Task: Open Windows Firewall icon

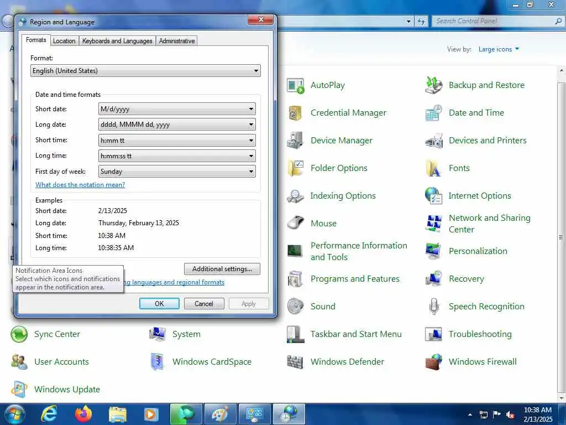Action: click(433, 362)
